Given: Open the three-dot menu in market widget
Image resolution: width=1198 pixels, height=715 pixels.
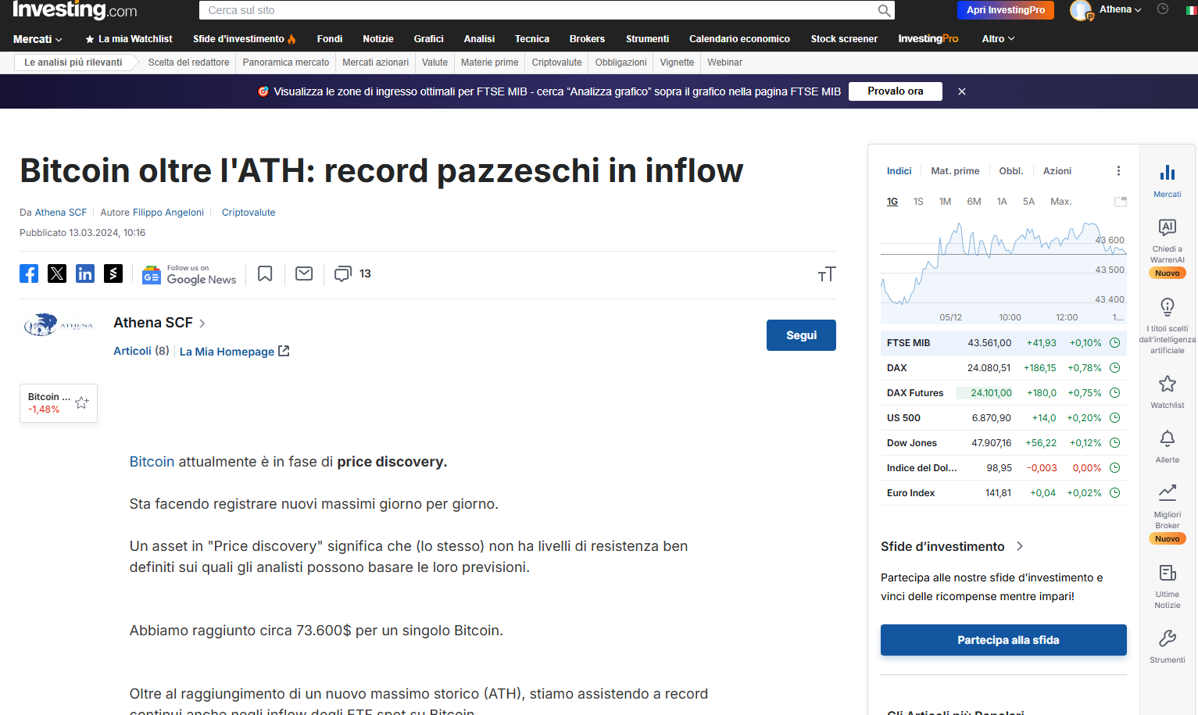Looking at the screenshot, I should pos(1118,171).
